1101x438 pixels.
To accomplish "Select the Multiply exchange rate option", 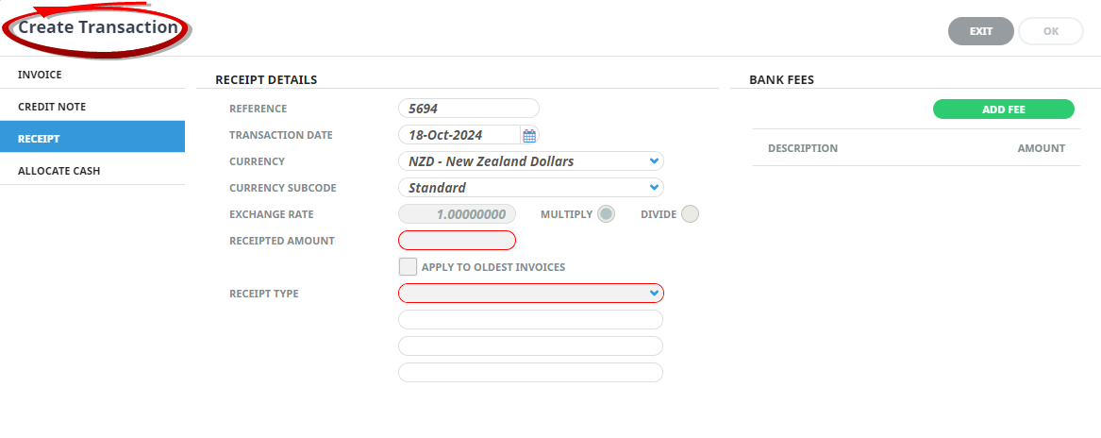I will click(x=606, y=214).
